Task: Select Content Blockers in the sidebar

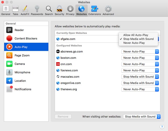Action: point(26,38)
